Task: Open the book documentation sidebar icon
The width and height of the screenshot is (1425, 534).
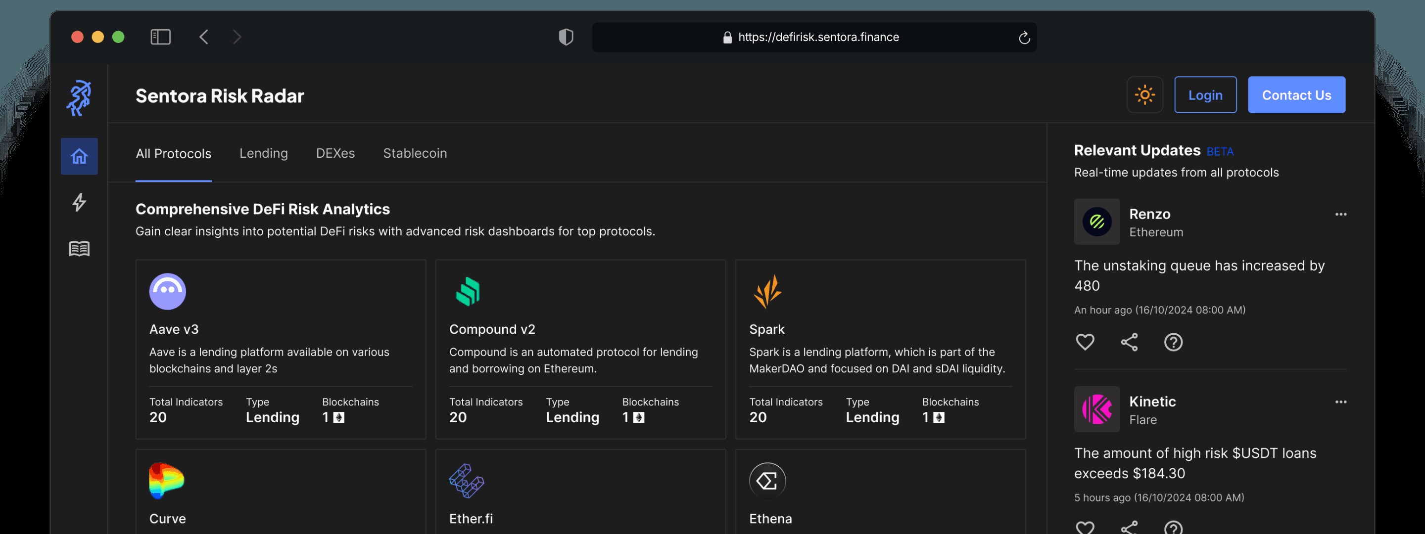Action: 79,249
